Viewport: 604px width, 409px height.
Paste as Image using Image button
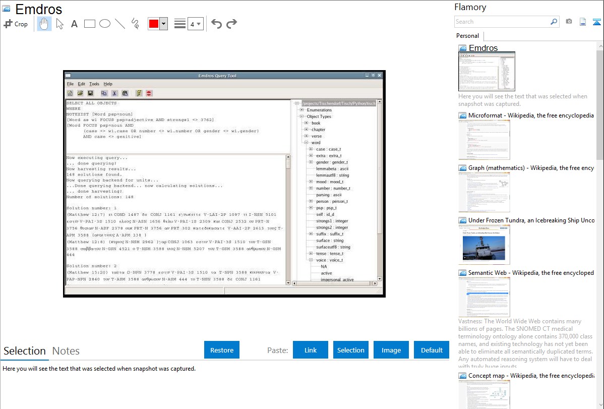[391, 350]
